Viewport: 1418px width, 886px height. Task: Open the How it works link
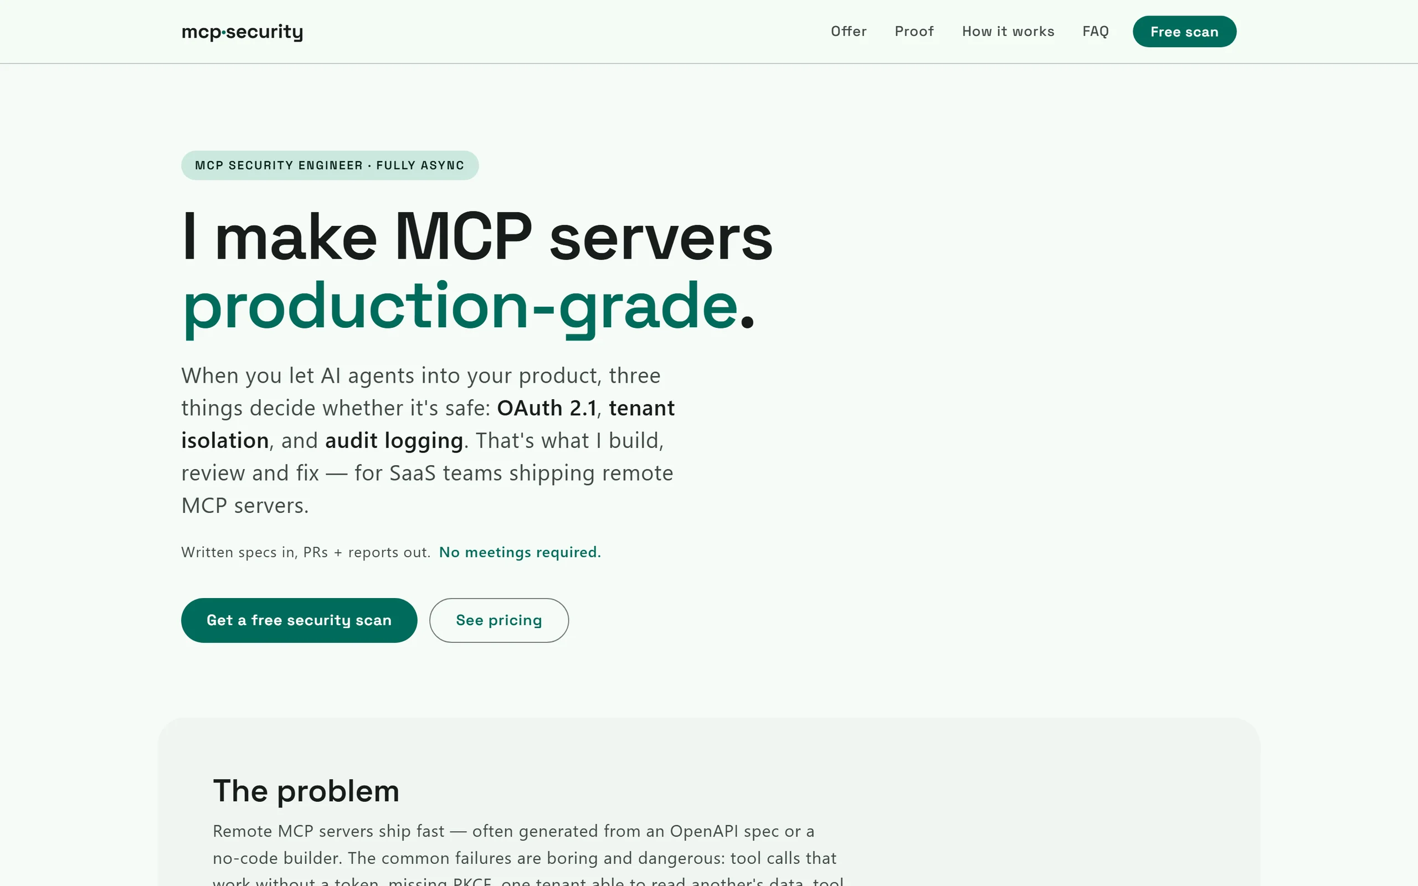[x=1008, y=32]
